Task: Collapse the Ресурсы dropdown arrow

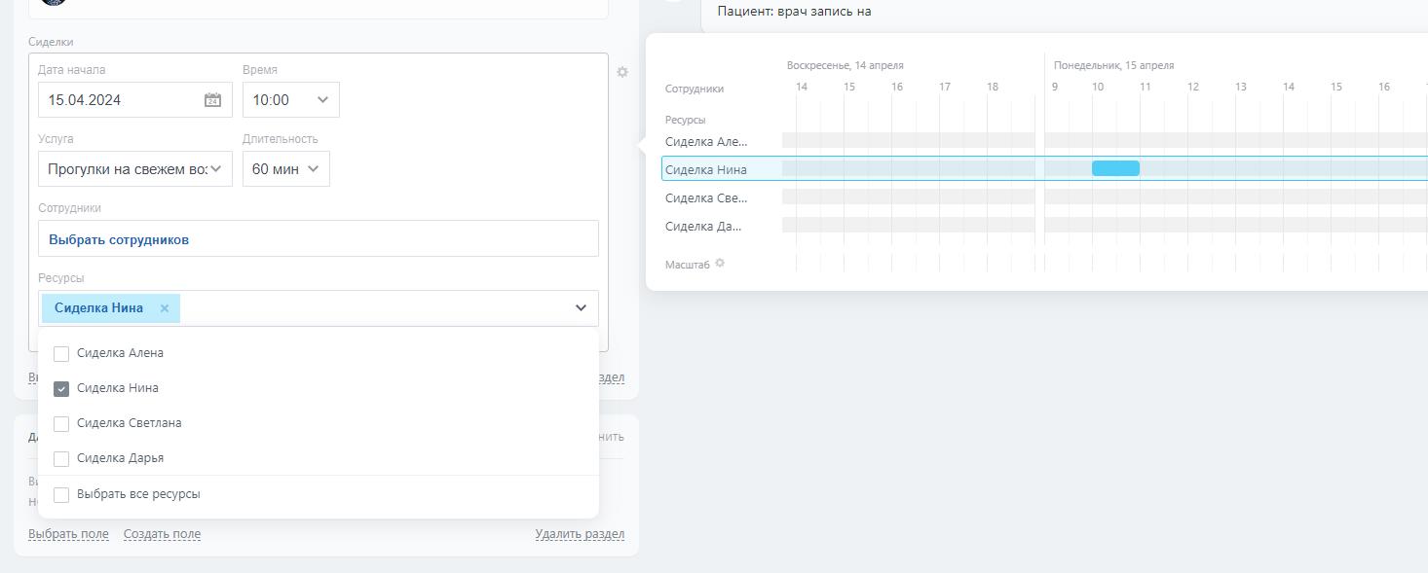Action: (x=581, y=308)
